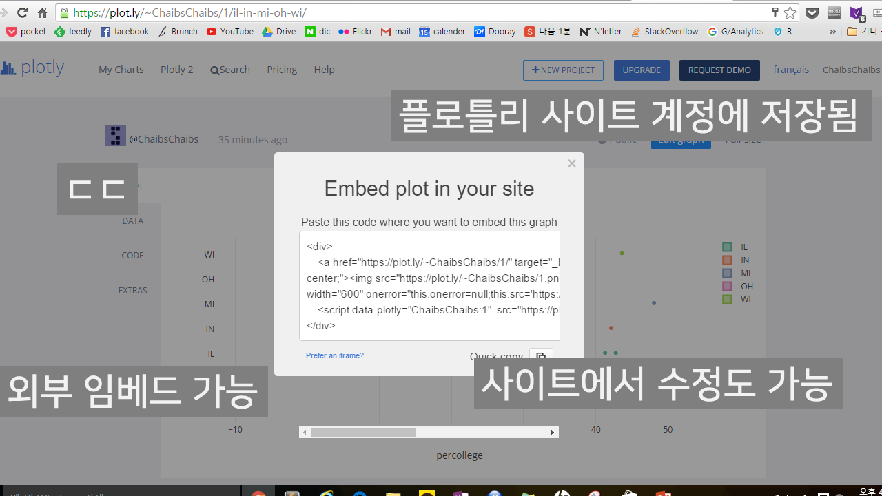Switch language via the français link
This screenshot has width=882, height=496.
[791, 70]
